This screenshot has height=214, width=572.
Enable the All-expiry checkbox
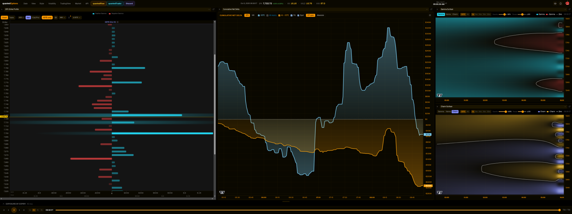point(267,15)
